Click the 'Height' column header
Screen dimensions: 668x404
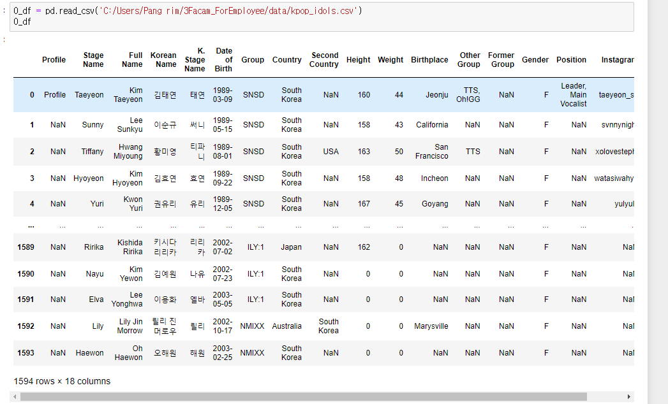click(x=359, y=60)
